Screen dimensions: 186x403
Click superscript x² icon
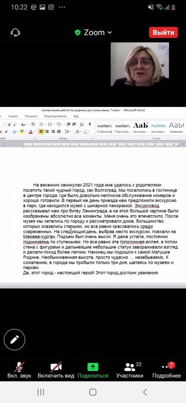[x=6, y=132]
